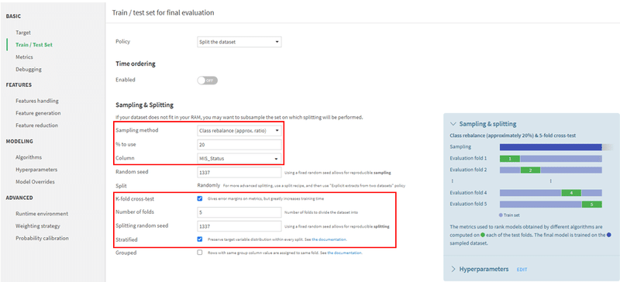The height and width of the screenshot is (282, 620).
Task: Click the 'Evaluation fold 5' label
Action: click(468, 205)
